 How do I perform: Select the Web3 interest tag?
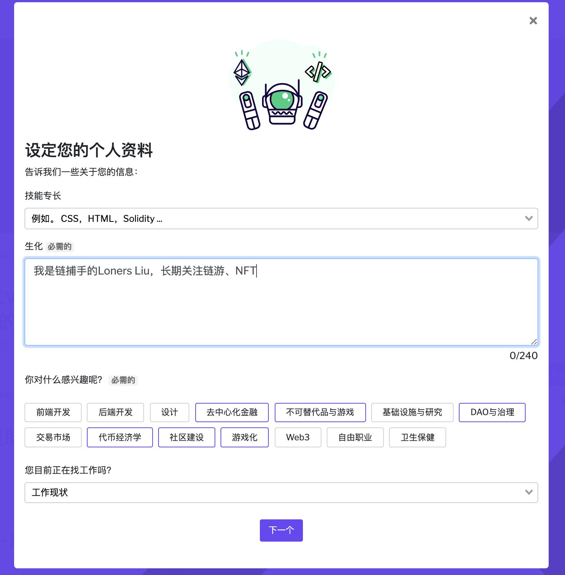pyautogui.click(x=298, y=437)
